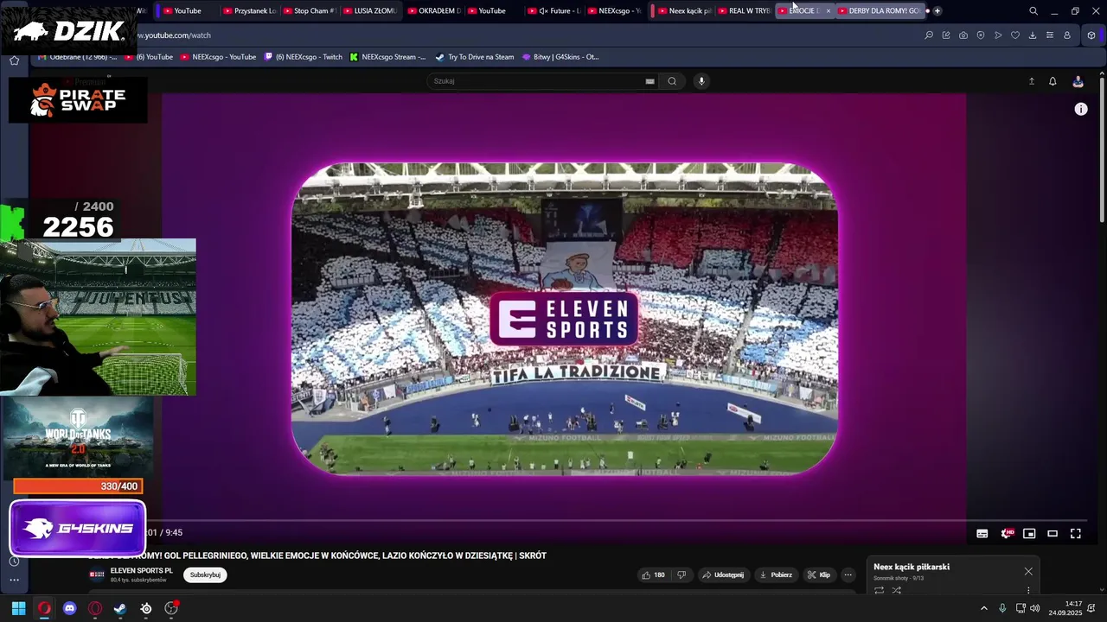Toggle subtitles on the video
The image size is (1107, 622).
point(982,534)
